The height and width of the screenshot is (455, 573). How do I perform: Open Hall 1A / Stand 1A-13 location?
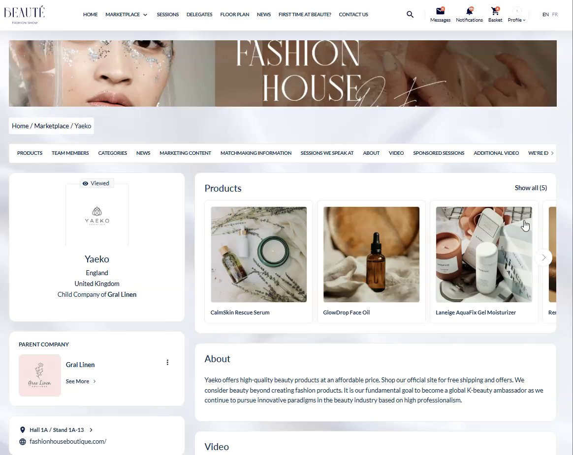tap(57, 430)
